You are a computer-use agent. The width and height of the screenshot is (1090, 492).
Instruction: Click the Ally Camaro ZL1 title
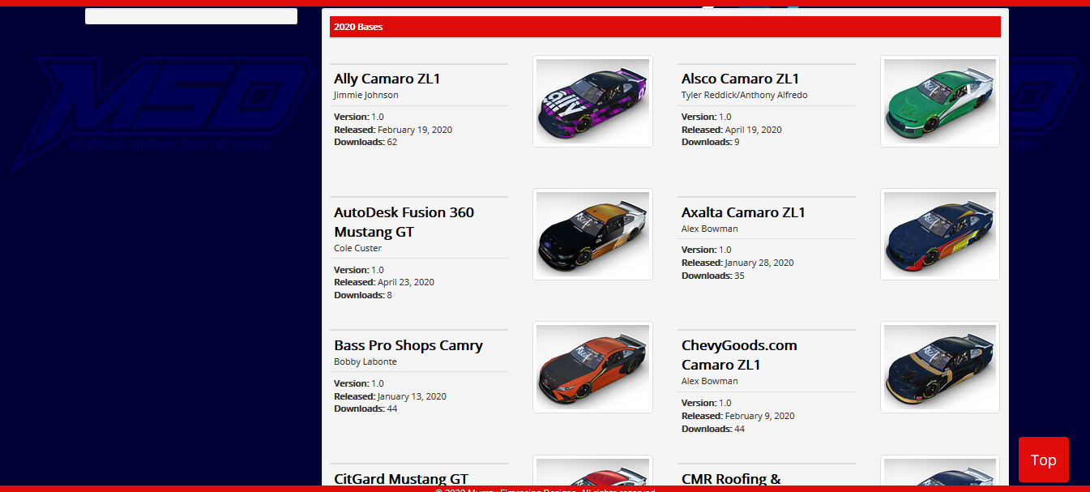(387, 79)
